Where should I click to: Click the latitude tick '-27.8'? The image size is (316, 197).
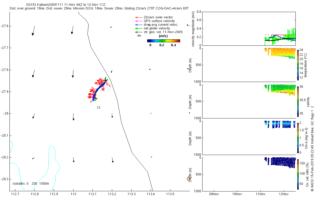click(x=4, y=70)
